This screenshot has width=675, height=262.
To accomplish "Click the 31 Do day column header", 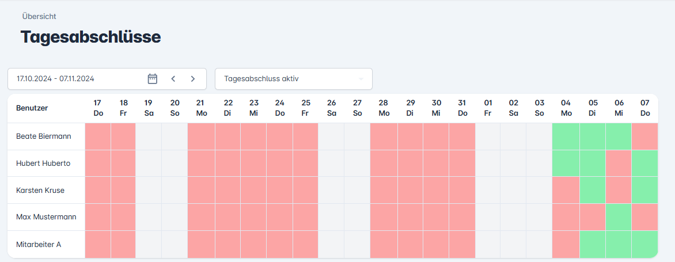I will (462, 108).
